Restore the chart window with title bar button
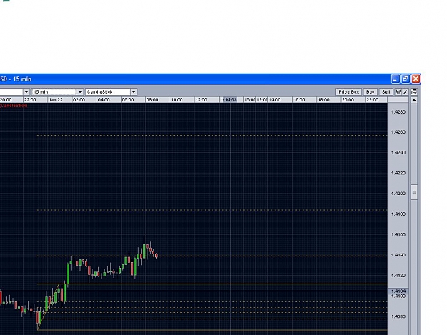This screenshot has width=447, height=335. pyautogui.click(x=406, y=79)
